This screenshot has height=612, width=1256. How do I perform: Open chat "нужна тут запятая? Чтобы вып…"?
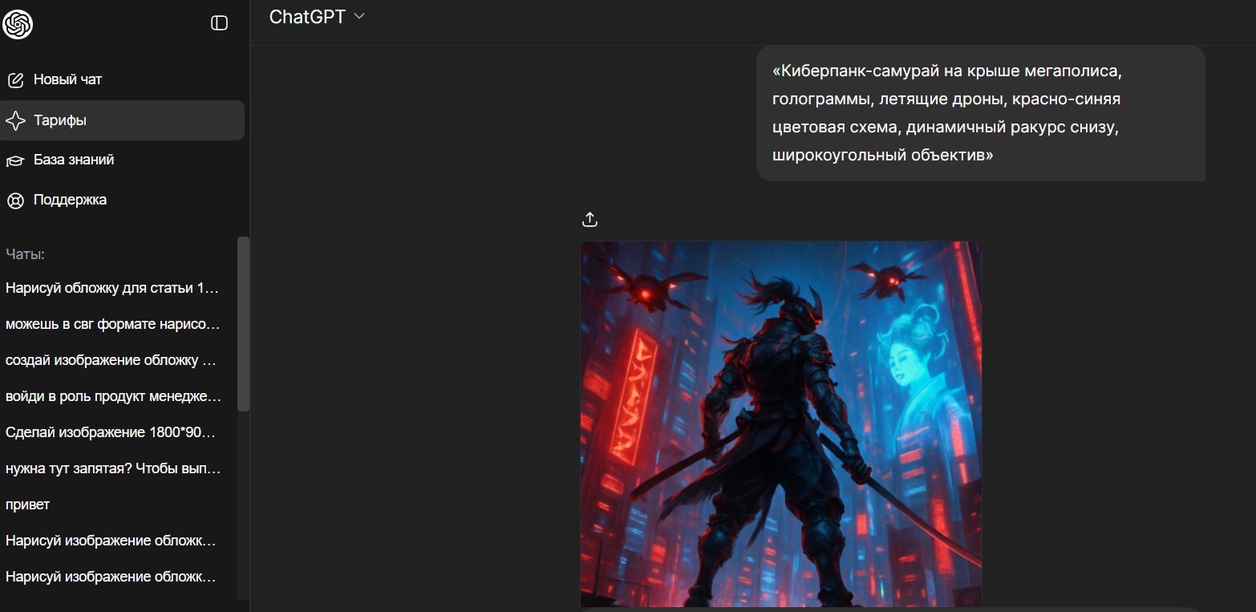pyautogui.click(x=112, y=468)
